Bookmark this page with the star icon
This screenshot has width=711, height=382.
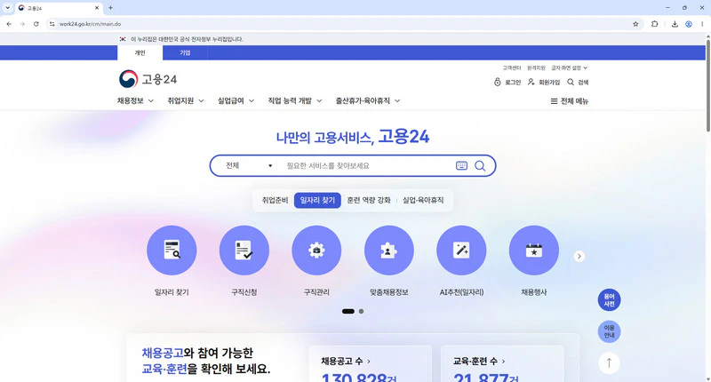(x=635, y=24)
